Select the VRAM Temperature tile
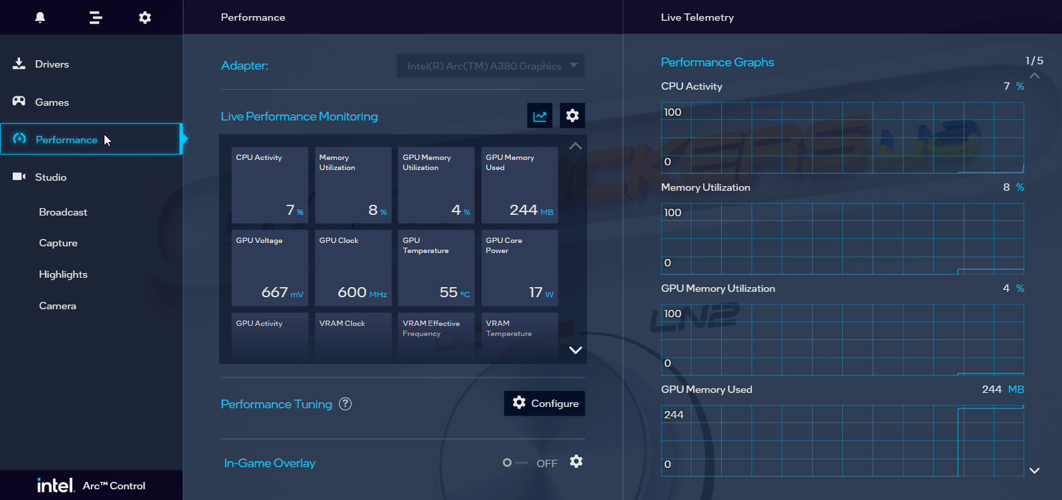Image resolution: width=1062 pixels, height=500 pixels. [x=520, y=337]
